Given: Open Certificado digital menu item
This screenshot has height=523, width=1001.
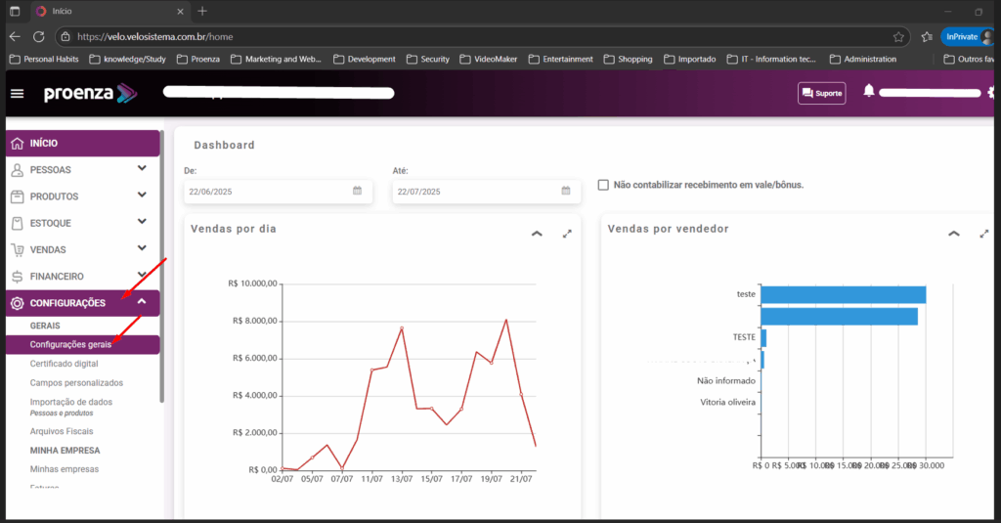Looking at the screenshot, I should coord(65,363).
